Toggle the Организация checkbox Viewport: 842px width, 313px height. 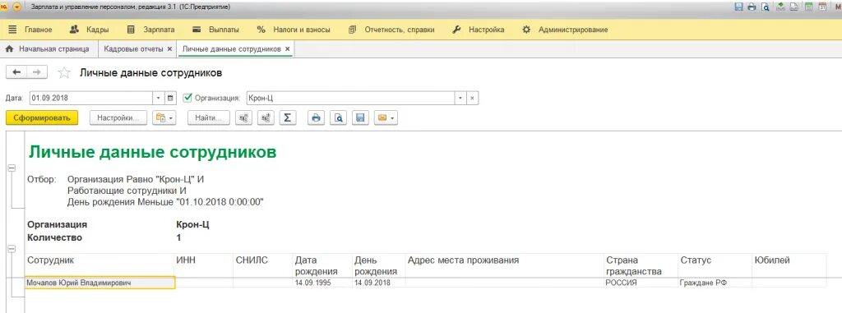click(x=187, y=99)
